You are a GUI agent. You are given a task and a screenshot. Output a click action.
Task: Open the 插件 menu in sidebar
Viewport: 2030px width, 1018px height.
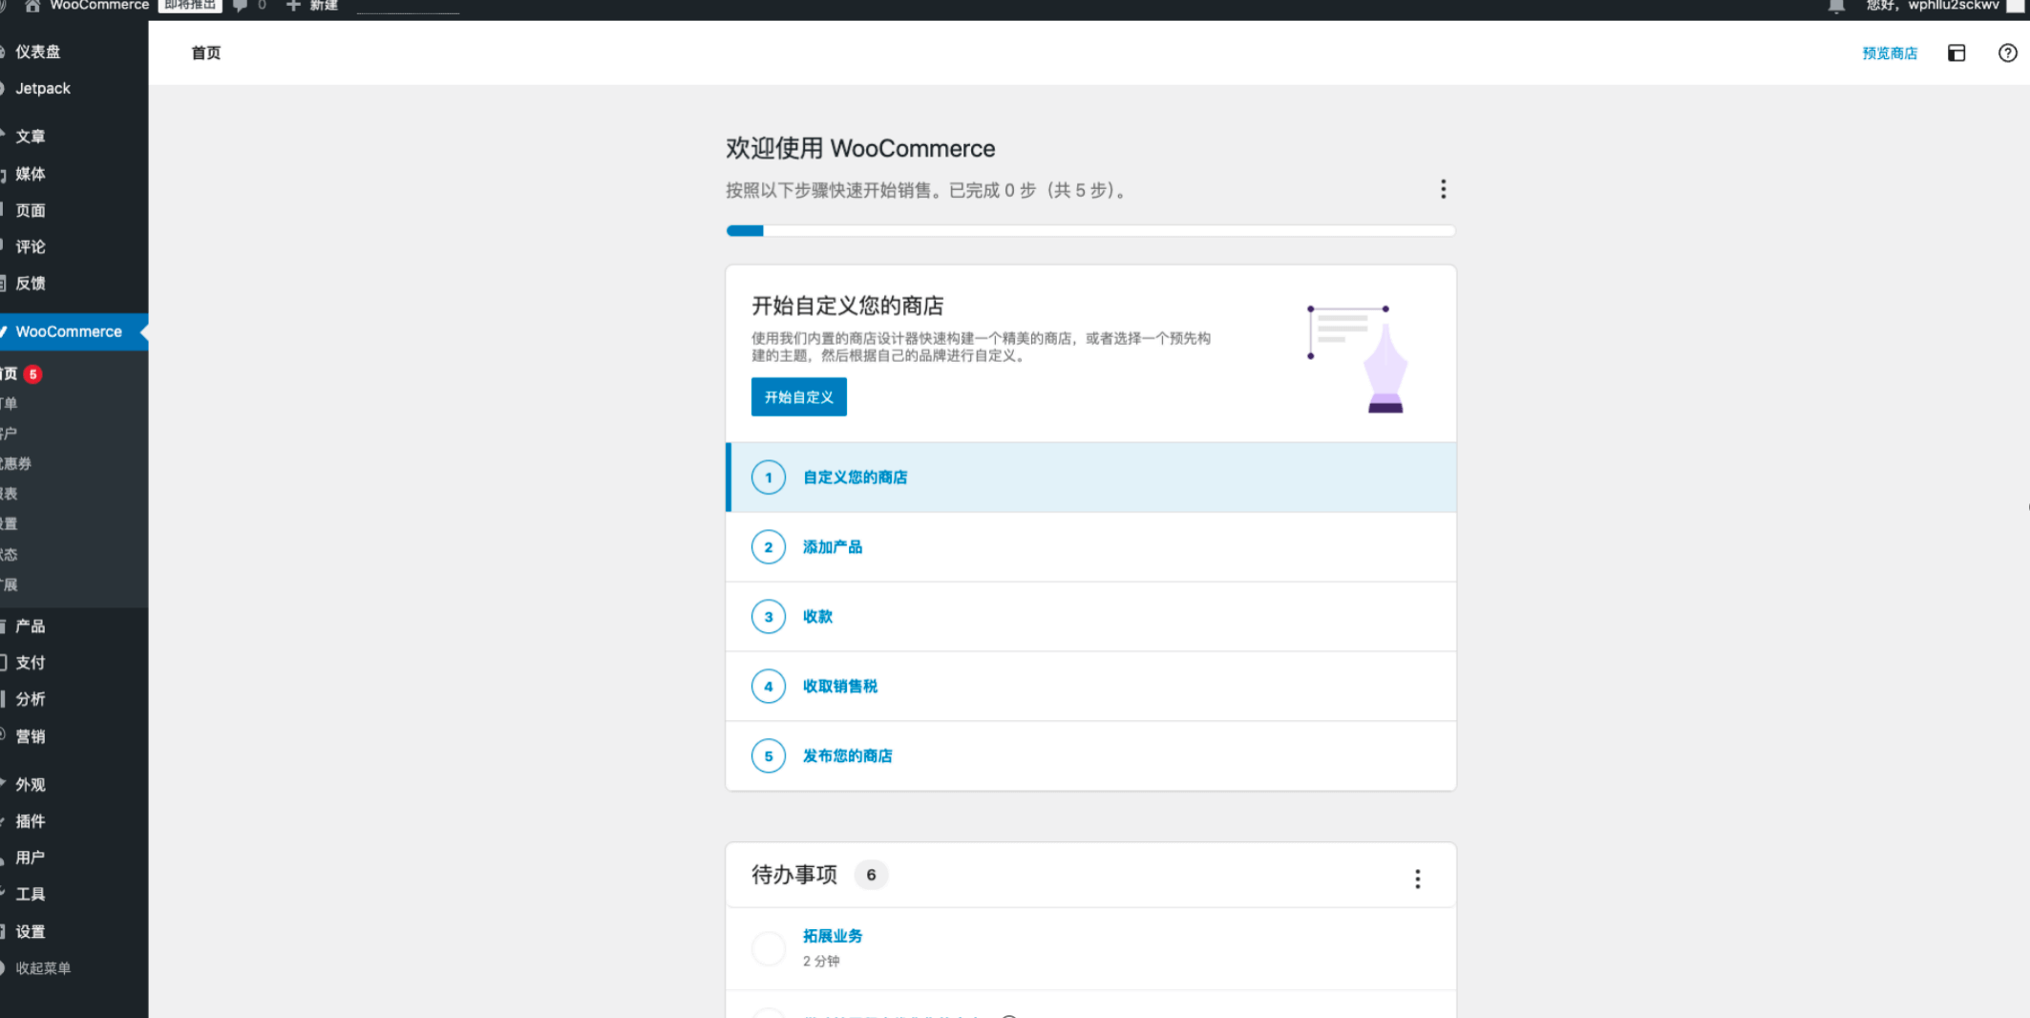click(31, 821)
